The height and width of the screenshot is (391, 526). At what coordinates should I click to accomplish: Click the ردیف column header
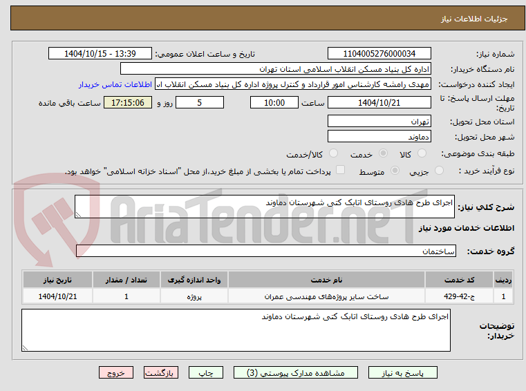tap(503, 280)
